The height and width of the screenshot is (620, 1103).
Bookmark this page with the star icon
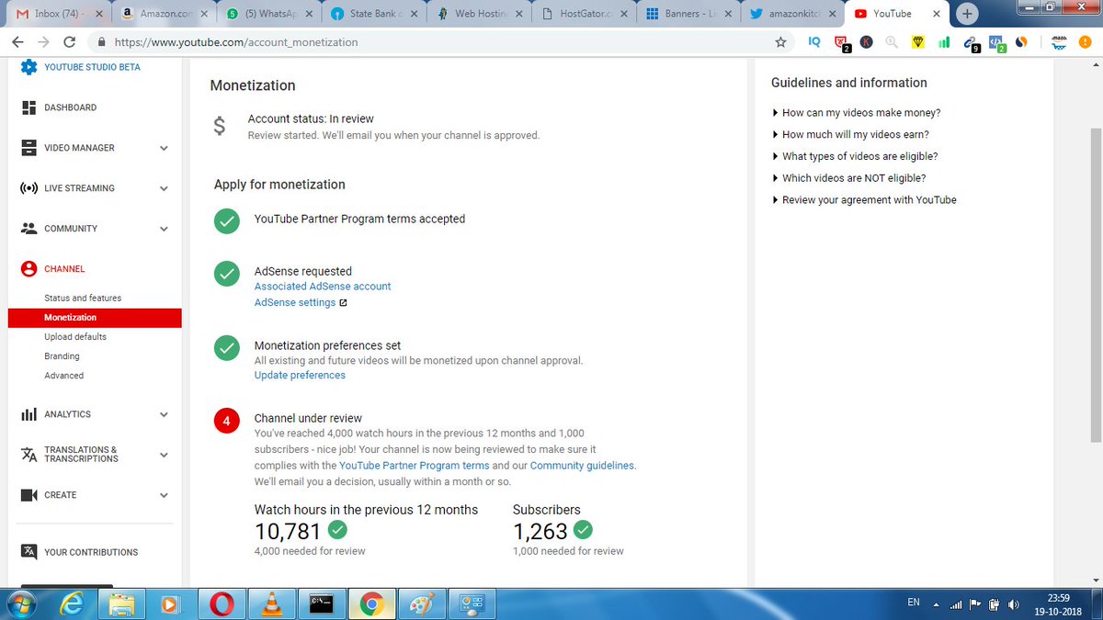pyautogui.click(x=780, y=42)
